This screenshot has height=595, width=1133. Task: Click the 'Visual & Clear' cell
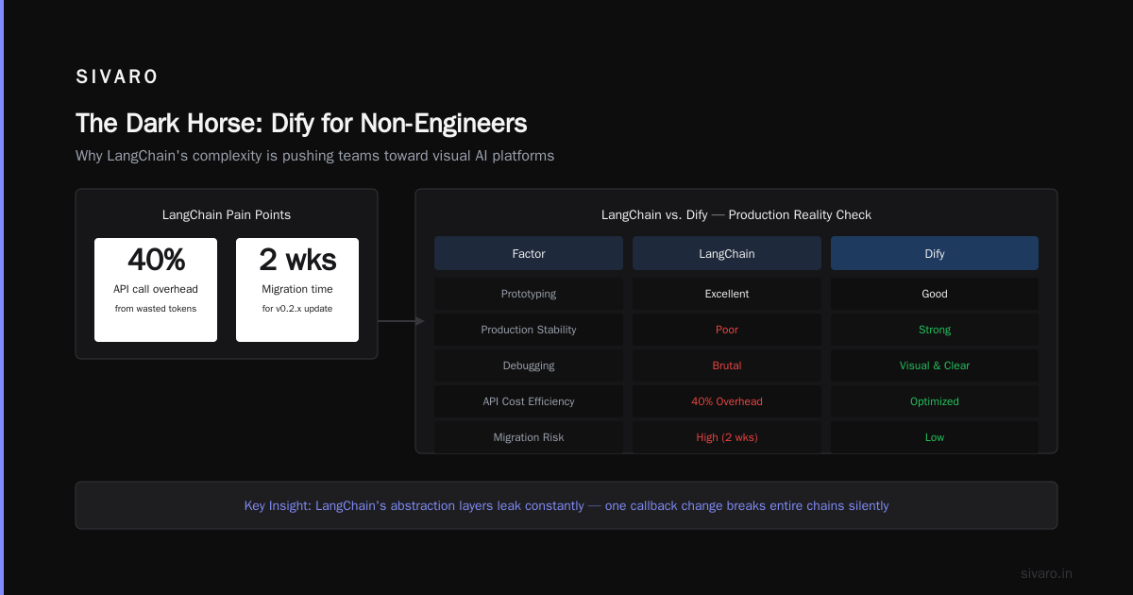935,365
